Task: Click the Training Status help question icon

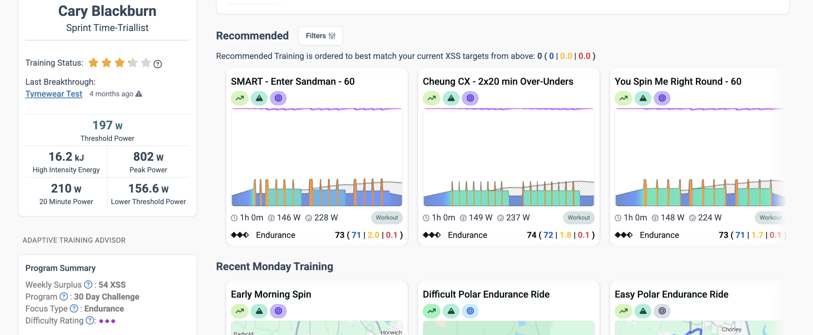Action: tap(158, 64)
